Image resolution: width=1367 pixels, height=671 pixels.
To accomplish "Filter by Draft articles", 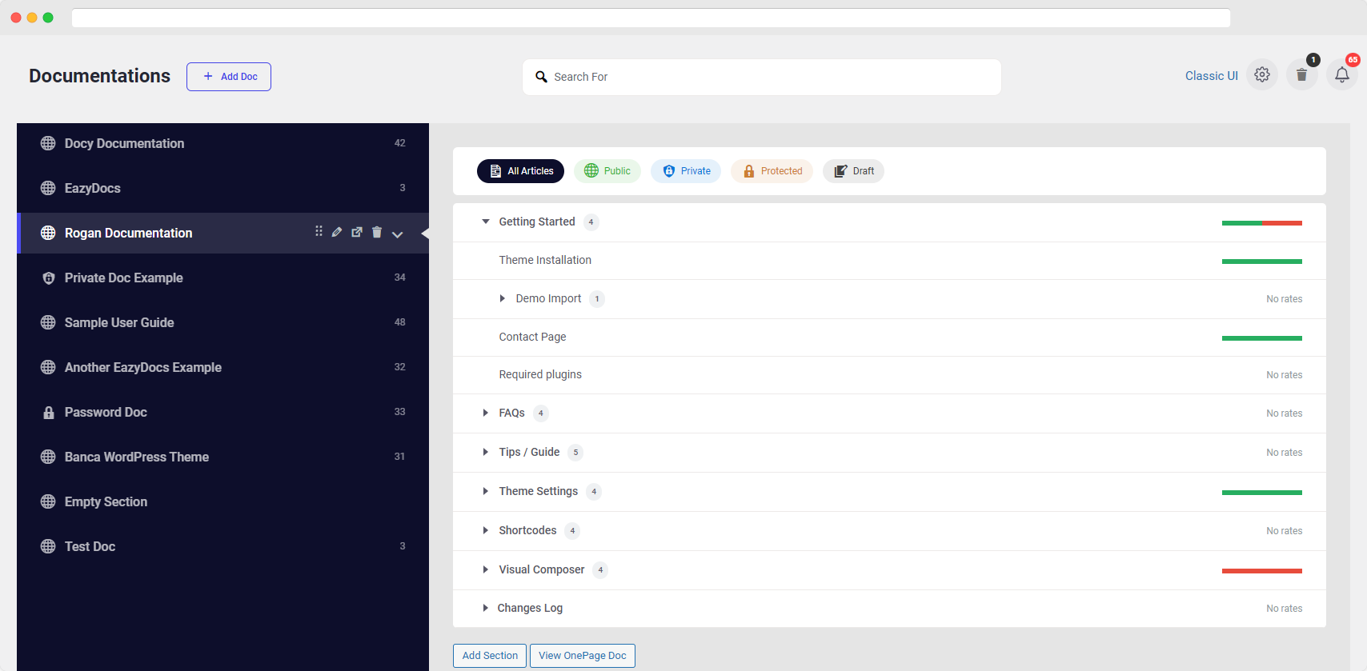I will pyautogui.click(x=853, y=171).
